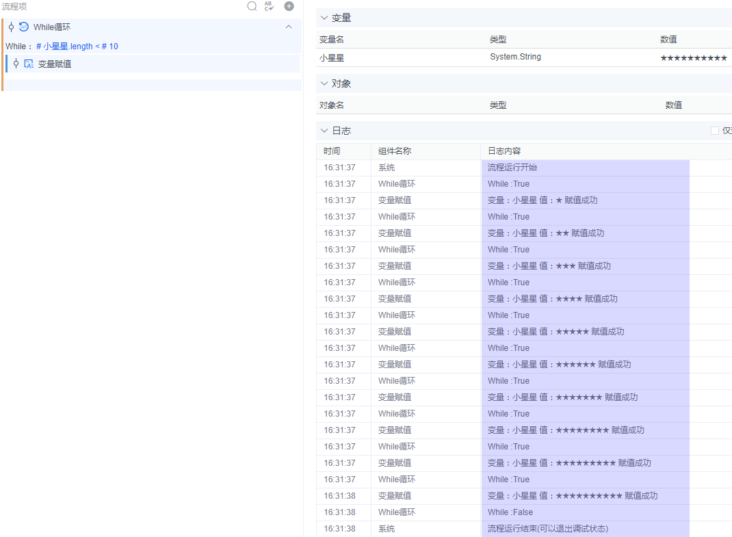Collapse the 对象 section
732x537 pixels.
[x=324, y=83]
